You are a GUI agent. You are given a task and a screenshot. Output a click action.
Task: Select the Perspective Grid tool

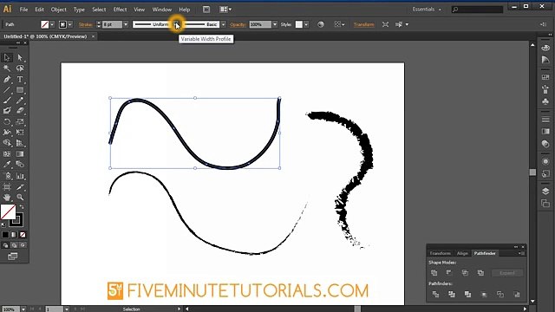point(20,143)
